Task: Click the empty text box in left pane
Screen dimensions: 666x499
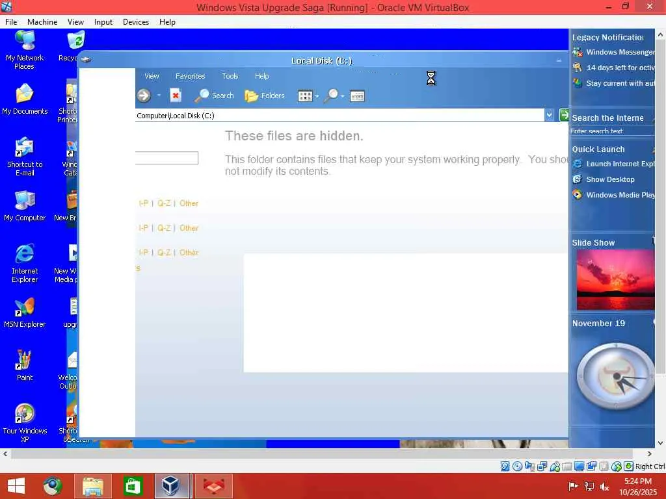Action: 166,158
